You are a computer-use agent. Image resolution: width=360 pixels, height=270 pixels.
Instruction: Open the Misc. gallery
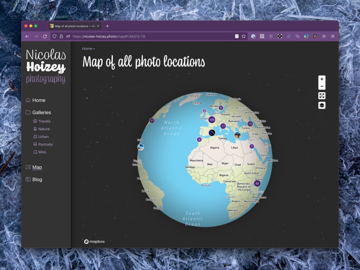43,152
